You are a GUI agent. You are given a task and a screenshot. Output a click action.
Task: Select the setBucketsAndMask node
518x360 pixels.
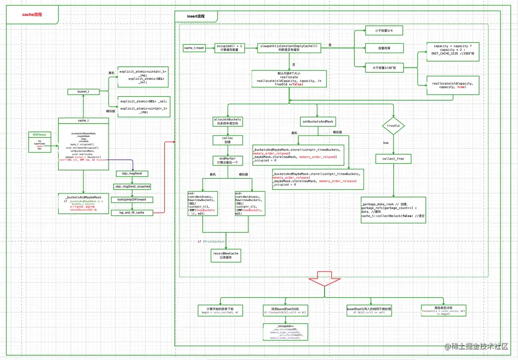click(317, 121)
